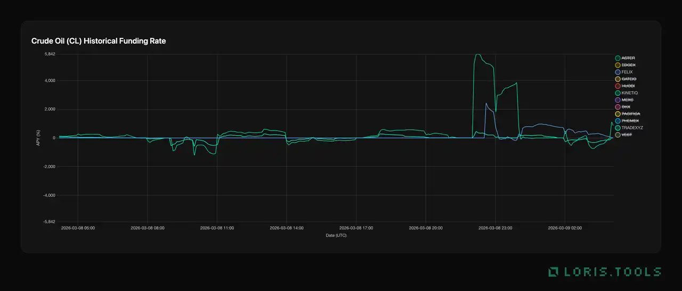Hide the KINETIQ series via legend label
Screen dimensions: 682x291
pyautogui.click(x=630, y=93)
